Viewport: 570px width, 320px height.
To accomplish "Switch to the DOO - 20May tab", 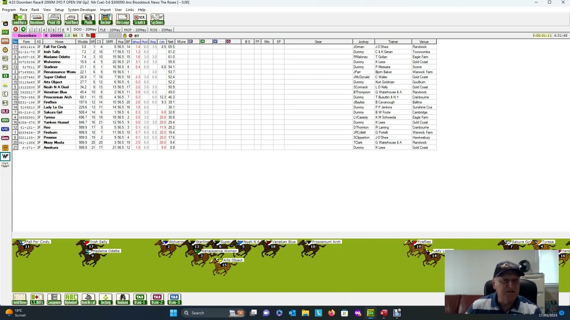I will click(x=85, y=30).
